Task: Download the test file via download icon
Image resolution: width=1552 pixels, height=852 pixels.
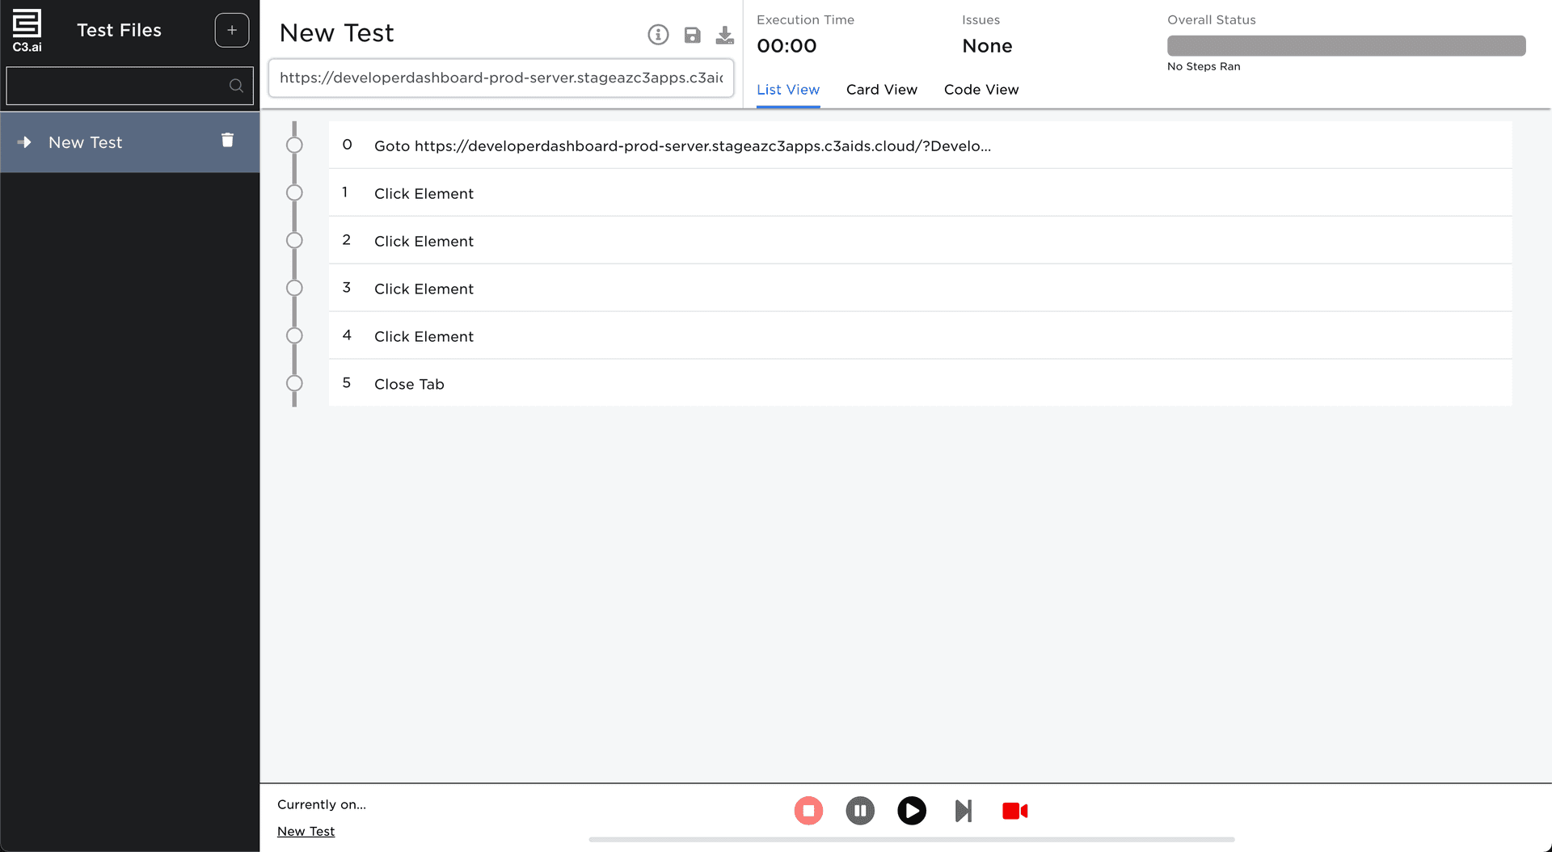Action: (725, 35)
